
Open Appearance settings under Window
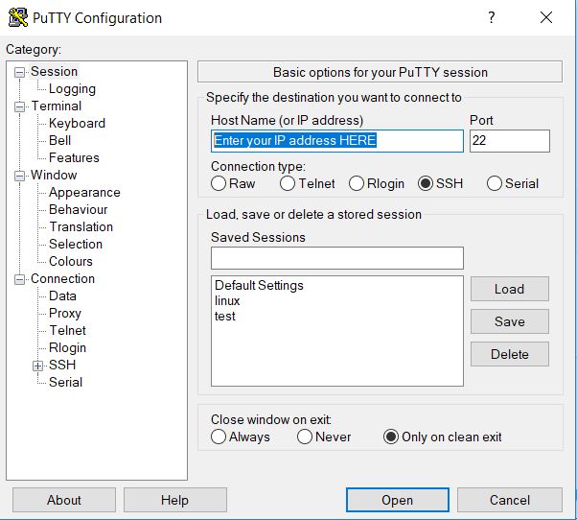(84, 192)
